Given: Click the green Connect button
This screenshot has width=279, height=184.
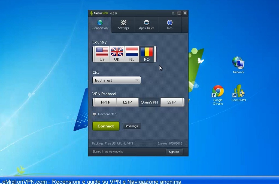Looking at the screenshot, I should pyautogui.click(x=106, y=126).
